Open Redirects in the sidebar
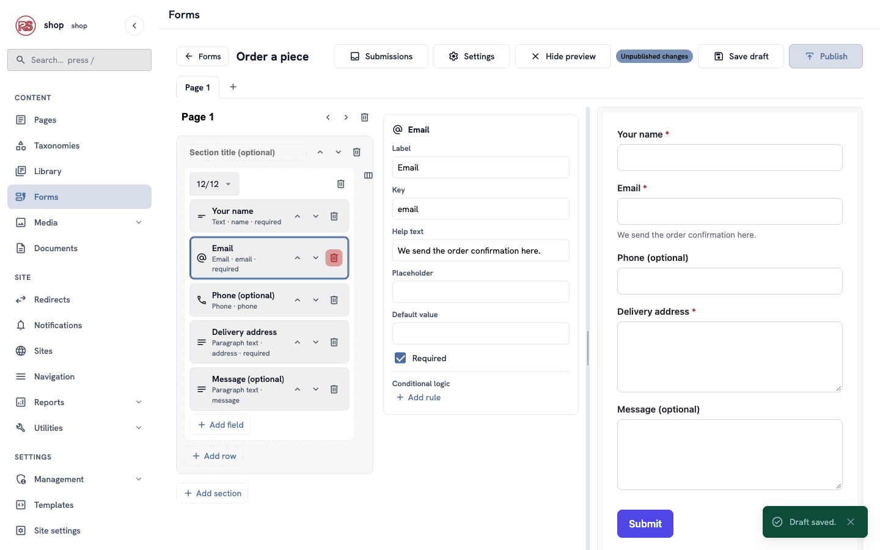The width and height of the screenshot is (880, 550). tap(79, 299)
